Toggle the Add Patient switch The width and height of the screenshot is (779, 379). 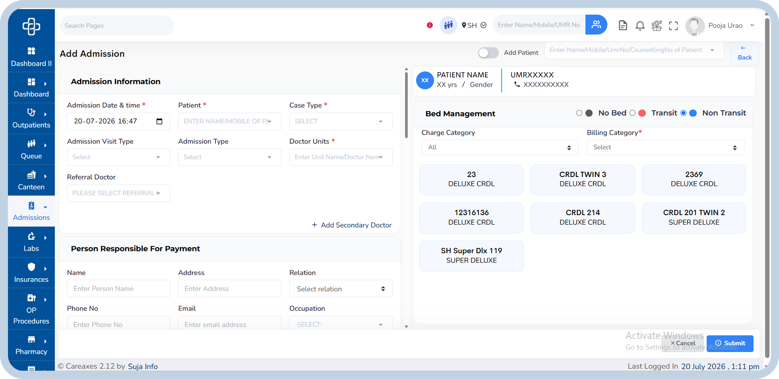[488, 53]
